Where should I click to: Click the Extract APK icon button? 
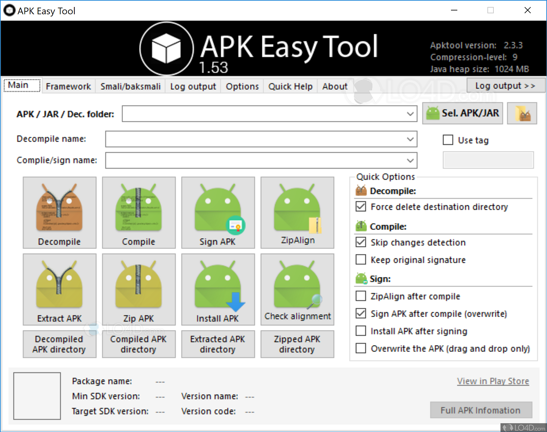tap(60, 289)
